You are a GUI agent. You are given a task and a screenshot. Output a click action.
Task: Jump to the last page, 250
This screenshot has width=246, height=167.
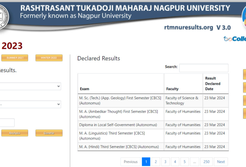click(207, 162)
